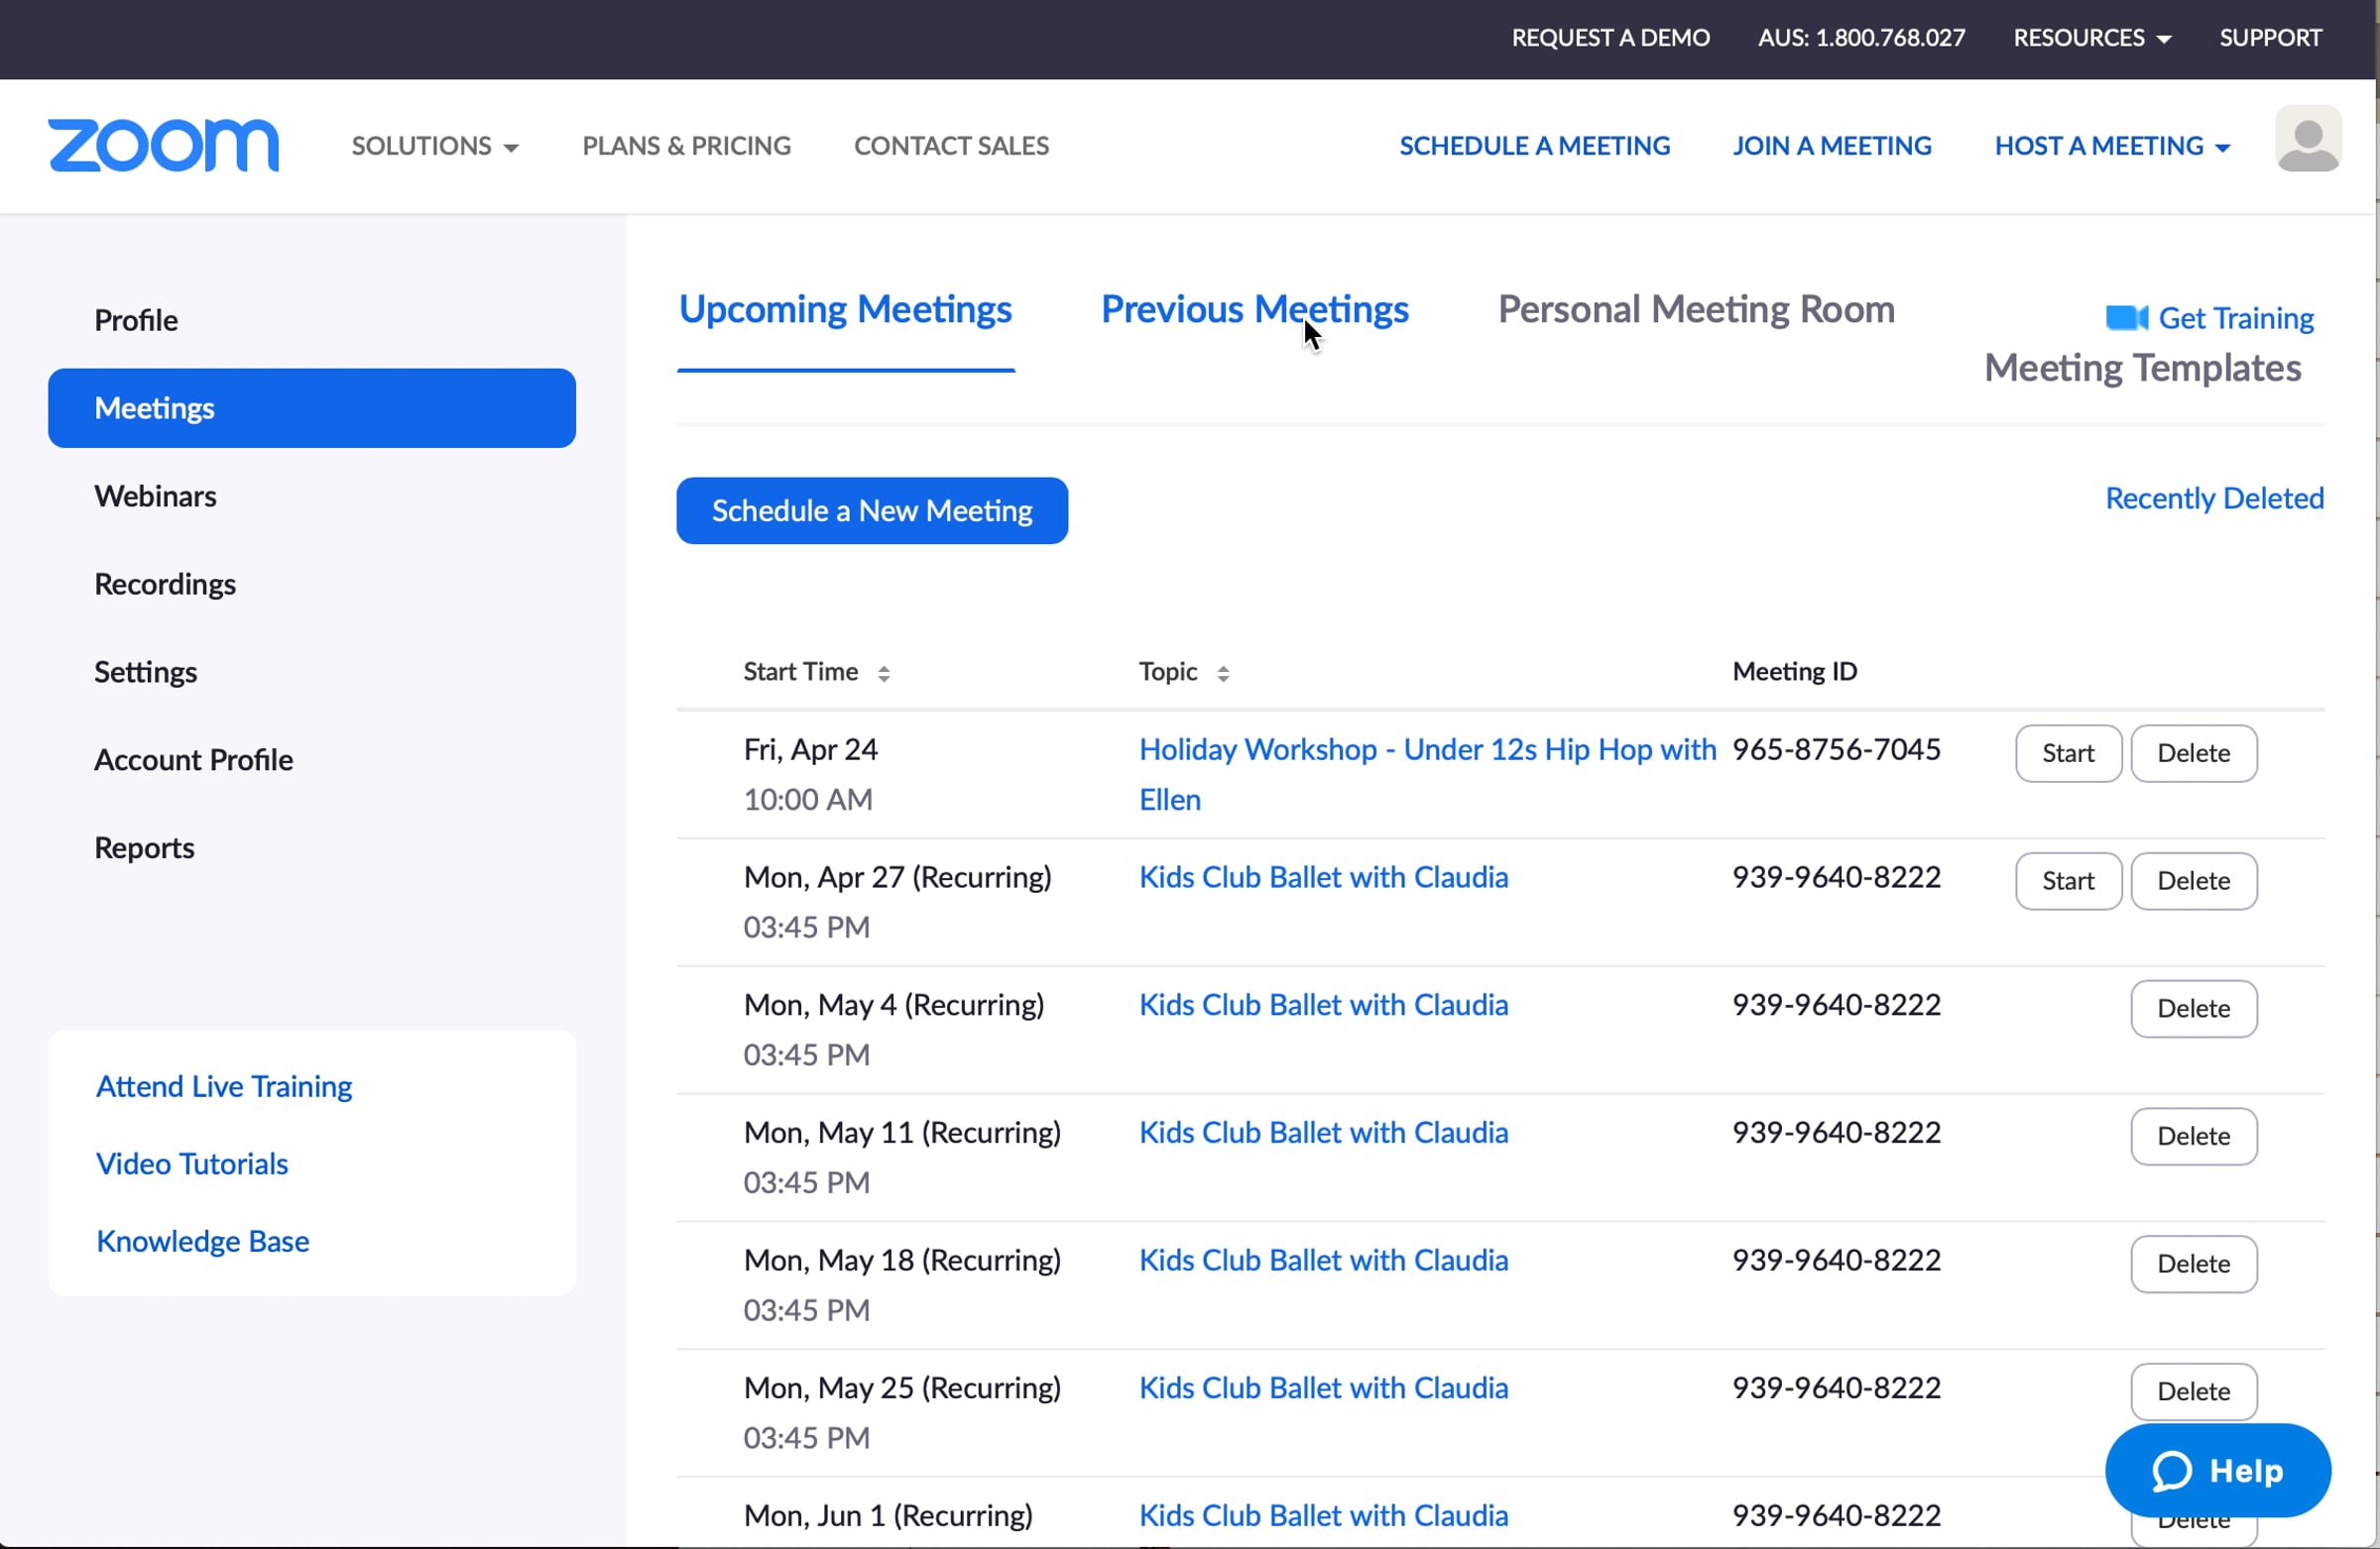Select Recordings in the sidebar
The width and height of the screenshot is (2380, 1549).
165,584
